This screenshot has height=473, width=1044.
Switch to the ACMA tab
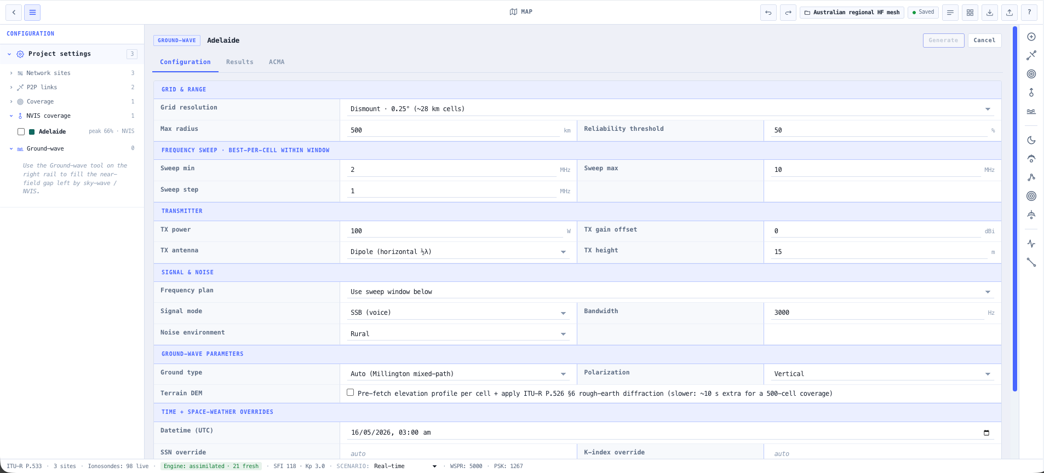[277, 62]
